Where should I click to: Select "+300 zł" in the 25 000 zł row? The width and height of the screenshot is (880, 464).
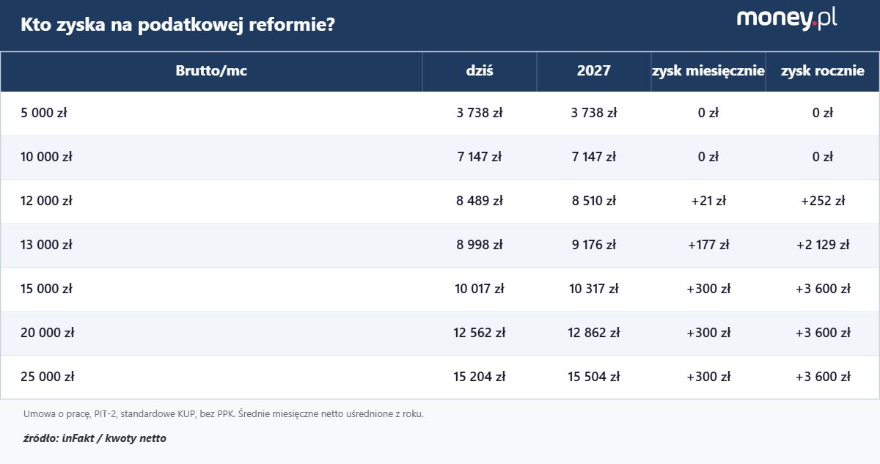(708, 377)
